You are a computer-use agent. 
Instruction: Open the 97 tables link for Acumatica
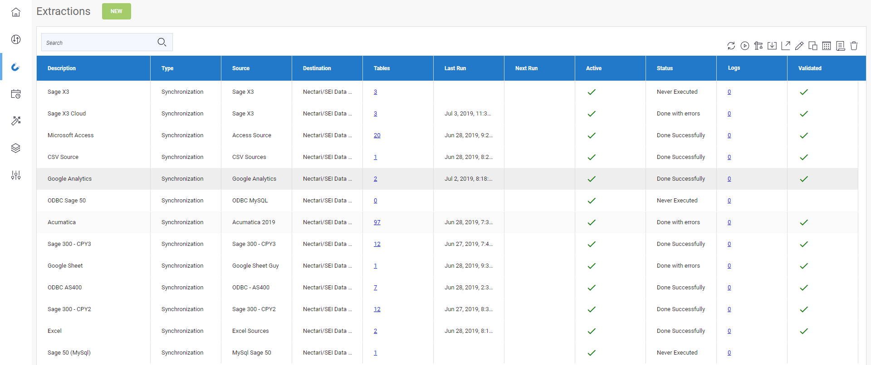377,222
